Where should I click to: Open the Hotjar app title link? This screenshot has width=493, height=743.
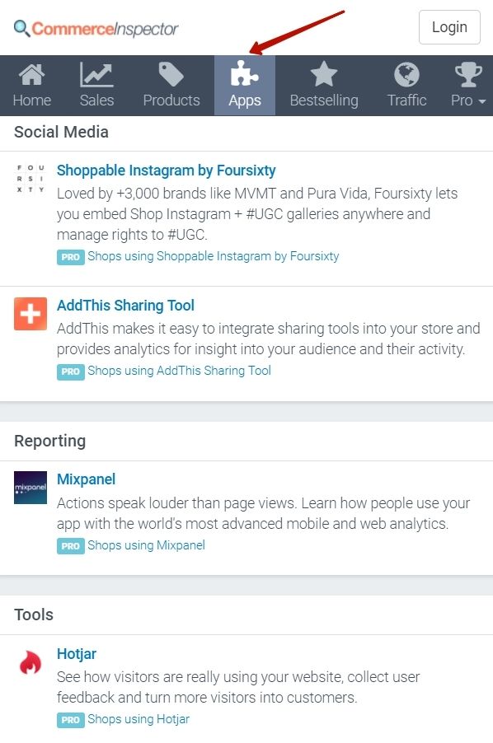coord(77,653)
